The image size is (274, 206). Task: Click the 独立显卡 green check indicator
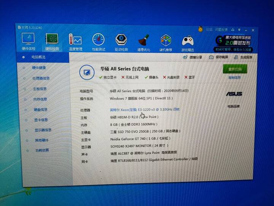(x=108, y=77)
